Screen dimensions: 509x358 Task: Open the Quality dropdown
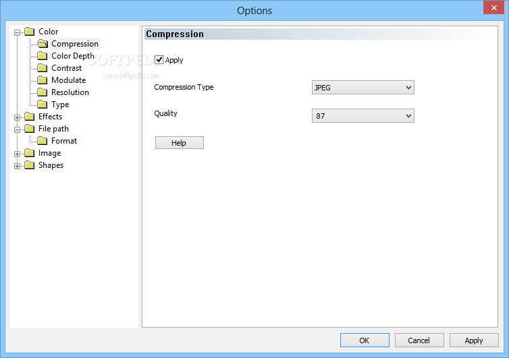point(363,116)
